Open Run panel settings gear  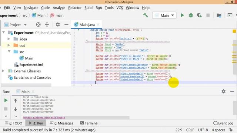(224, 91)
